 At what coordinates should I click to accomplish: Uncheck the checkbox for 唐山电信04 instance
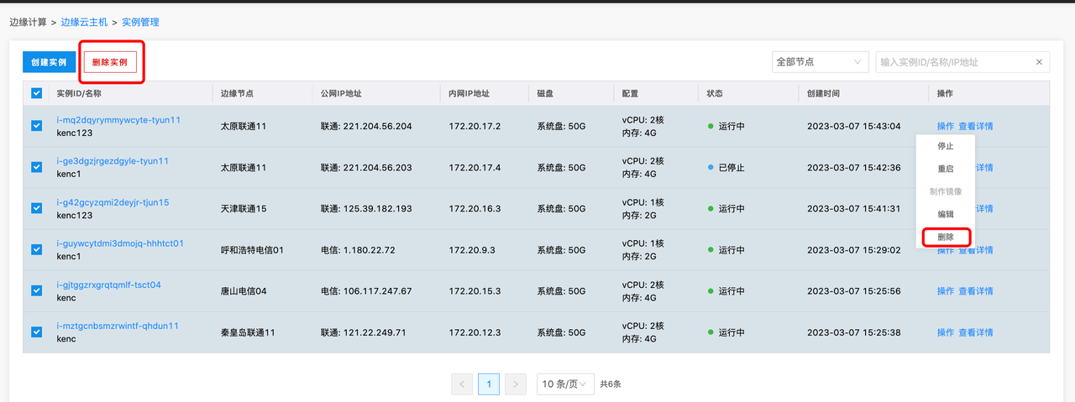[36, 290]
